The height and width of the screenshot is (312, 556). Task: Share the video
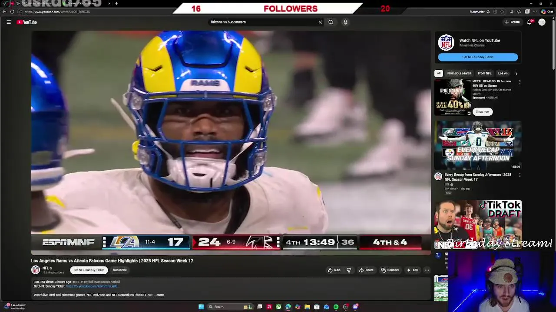point(366,270)
